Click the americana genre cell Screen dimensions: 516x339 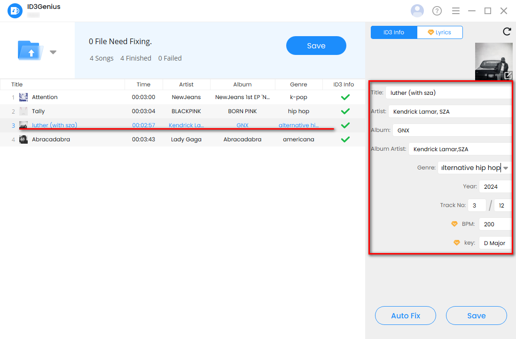(x=298, y=139)
